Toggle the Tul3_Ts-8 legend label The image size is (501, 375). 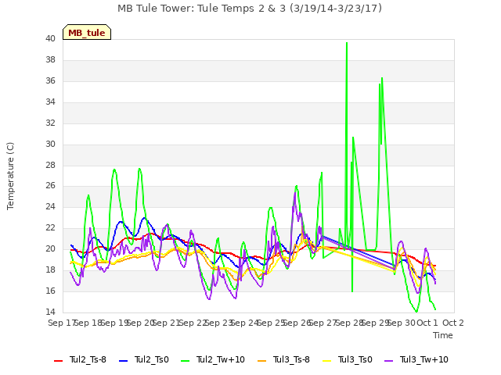click(x=291, y=359)
